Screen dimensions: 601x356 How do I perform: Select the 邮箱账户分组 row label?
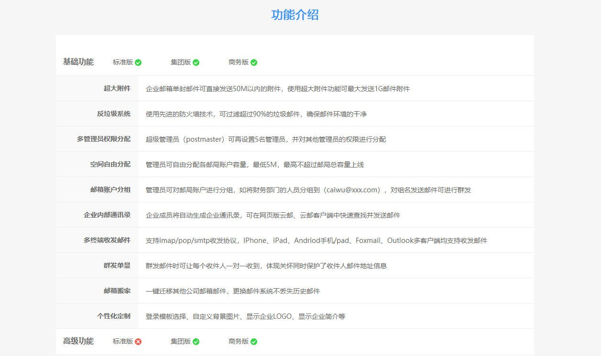(110, 189)
